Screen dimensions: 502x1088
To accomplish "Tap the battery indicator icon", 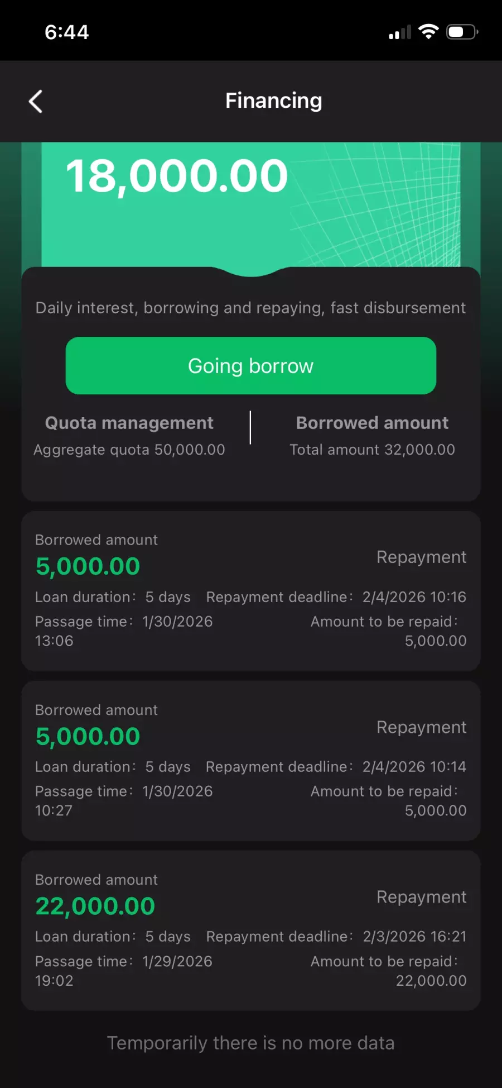I will pos(462,32).
